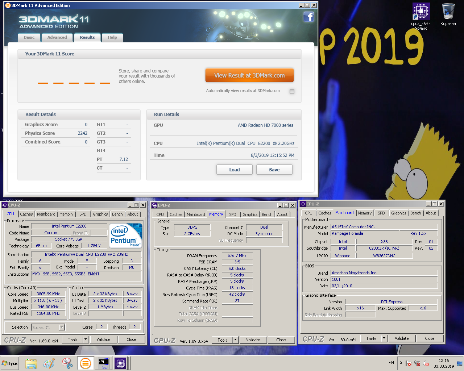Switch to the CPU-Z taskbar icon
The height and width of the screenshot is (371, 464).
pos(120,363)
